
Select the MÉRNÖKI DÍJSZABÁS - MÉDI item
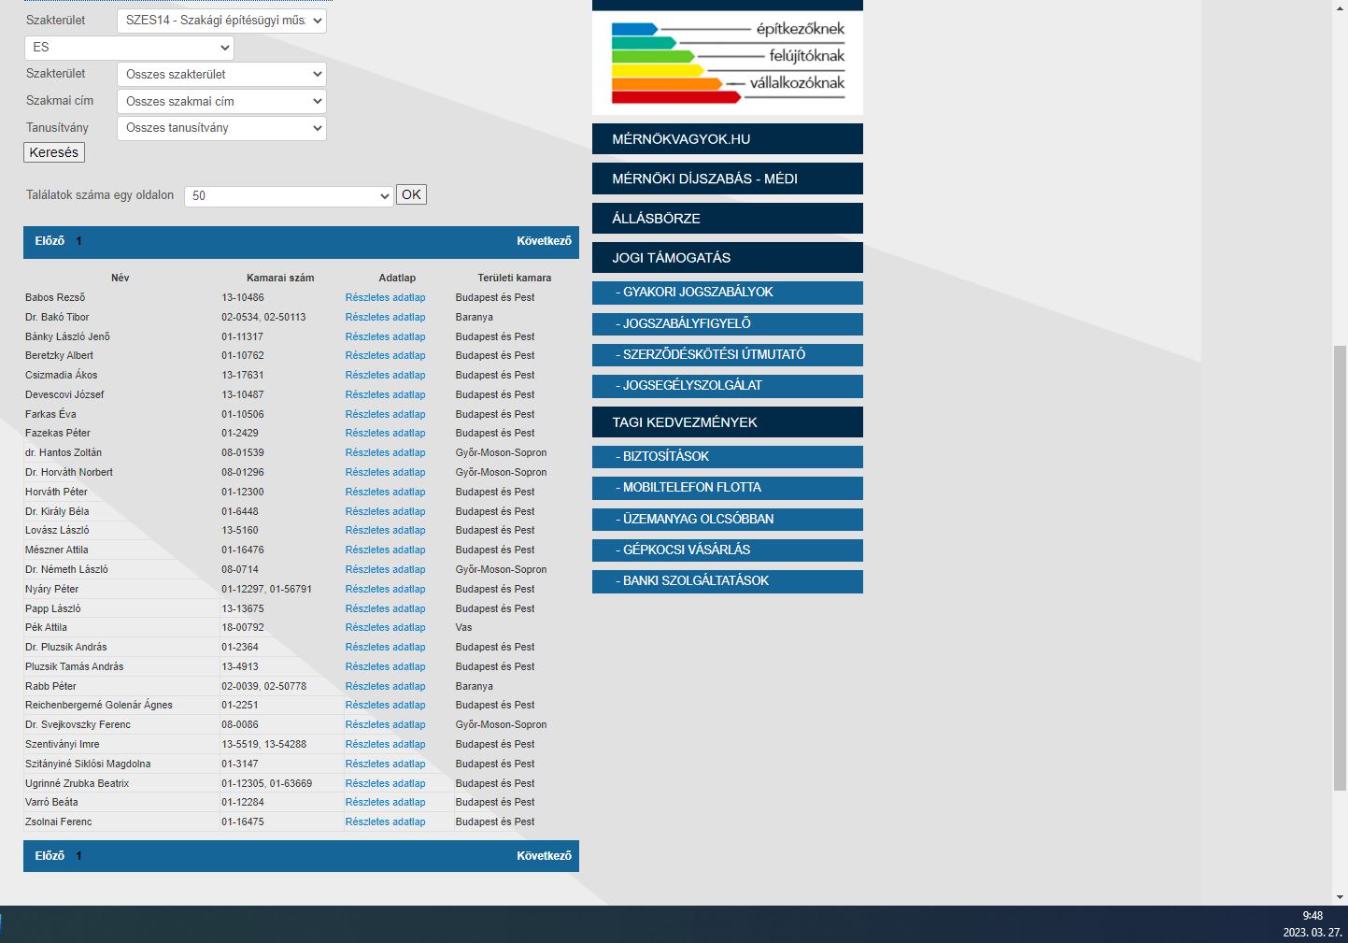tap(728, 179)
